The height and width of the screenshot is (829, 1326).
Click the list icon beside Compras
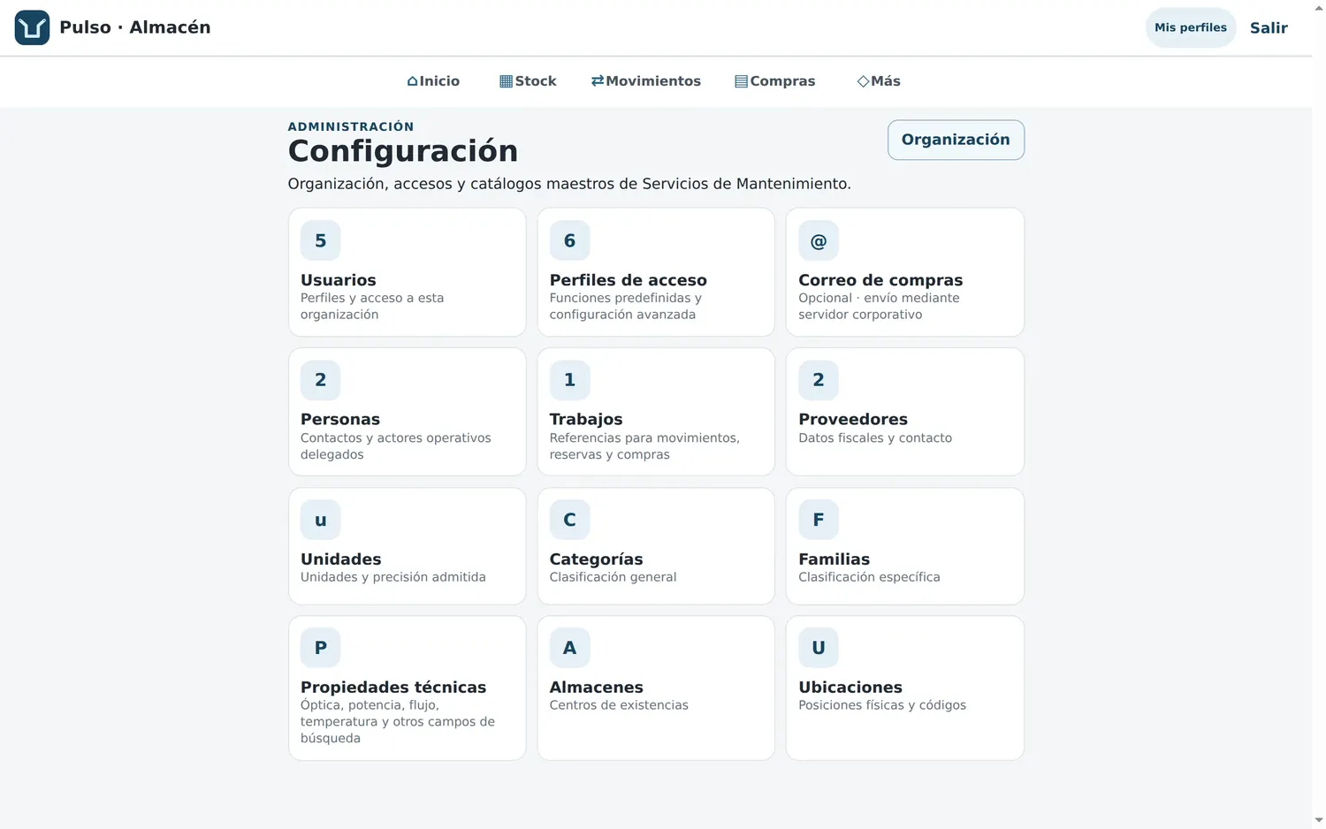[741, 81]
